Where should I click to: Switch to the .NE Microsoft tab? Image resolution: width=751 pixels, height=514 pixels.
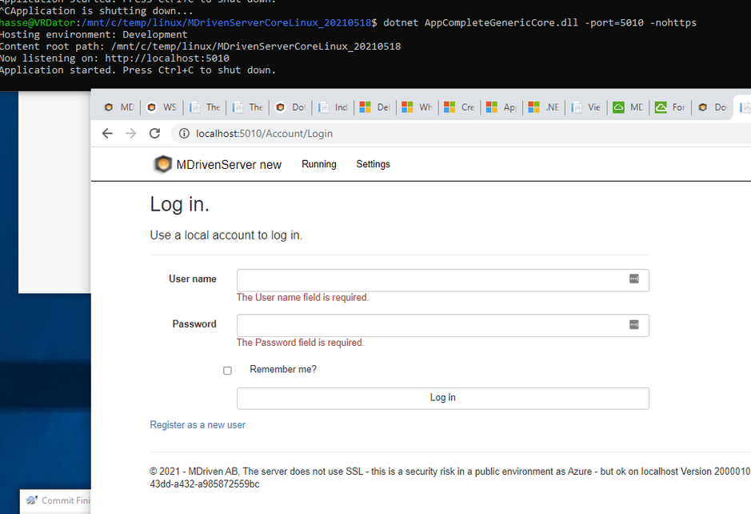(x=544, y=107)
